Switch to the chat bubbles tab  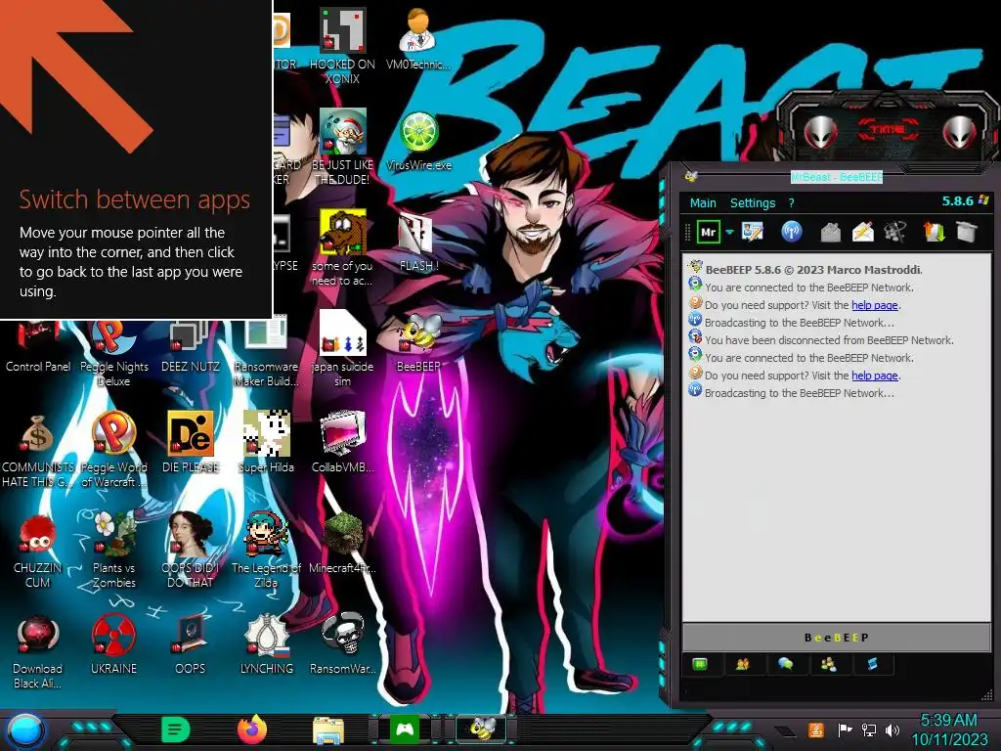786,665
